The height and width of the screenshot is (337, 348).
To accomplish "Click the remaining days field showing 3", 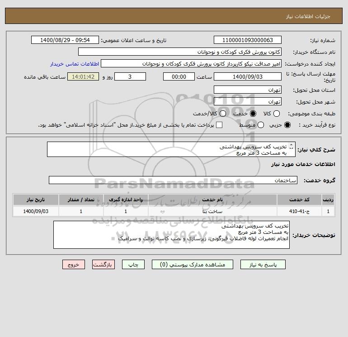I will pyautogui.click(x=130, y=76).
